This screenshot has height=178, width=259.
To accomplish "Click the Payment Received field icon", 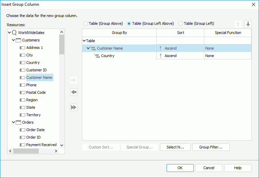I will tap(22, 145).
